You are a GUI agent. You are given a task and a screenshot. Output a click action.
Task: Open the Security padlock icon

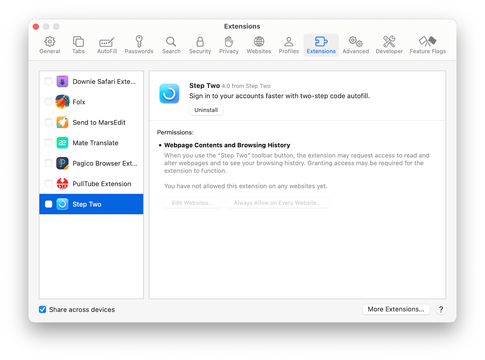click(x=200, y=42)
